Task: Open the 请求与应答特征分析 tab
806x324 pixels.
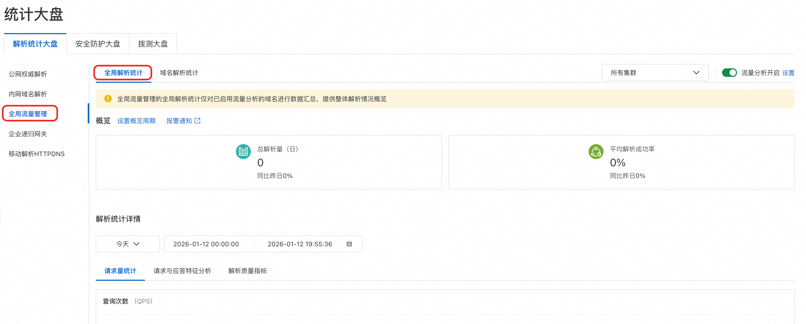Action: tap(182, 271)
